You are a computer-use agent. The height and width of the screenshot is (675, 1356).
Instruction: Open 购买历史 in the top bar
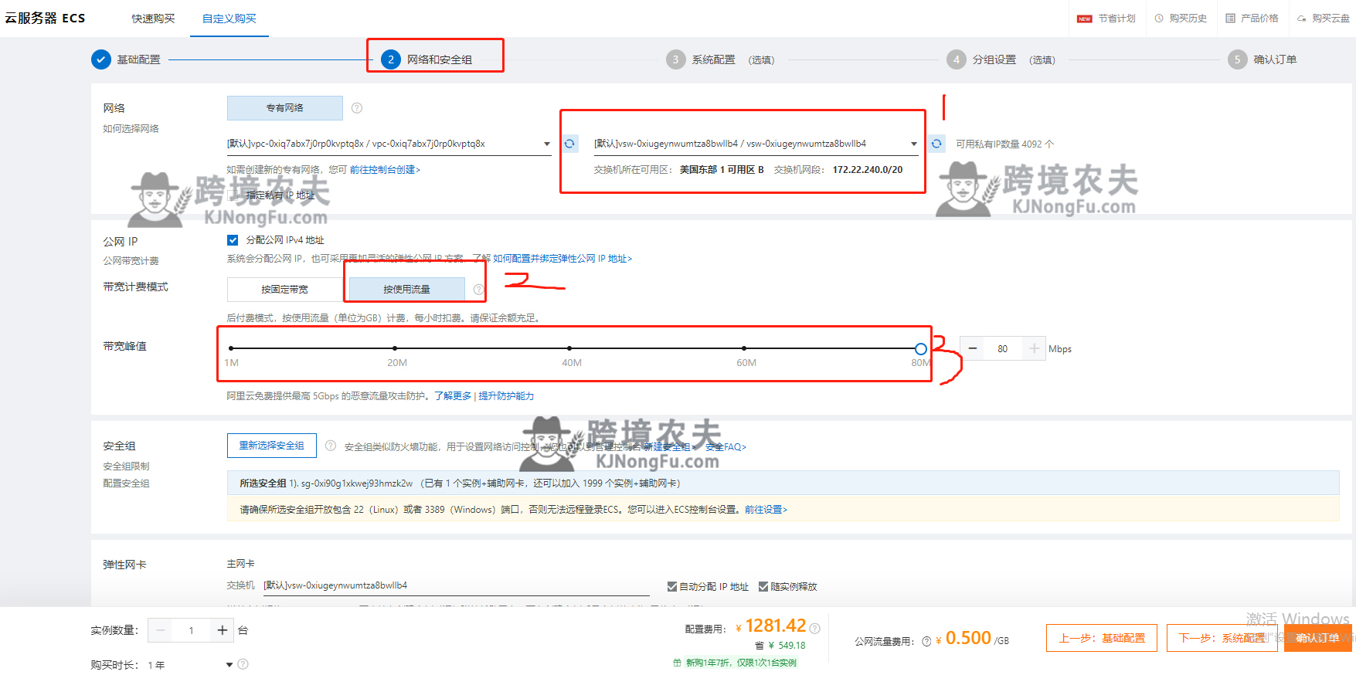tap(1181, 19)
